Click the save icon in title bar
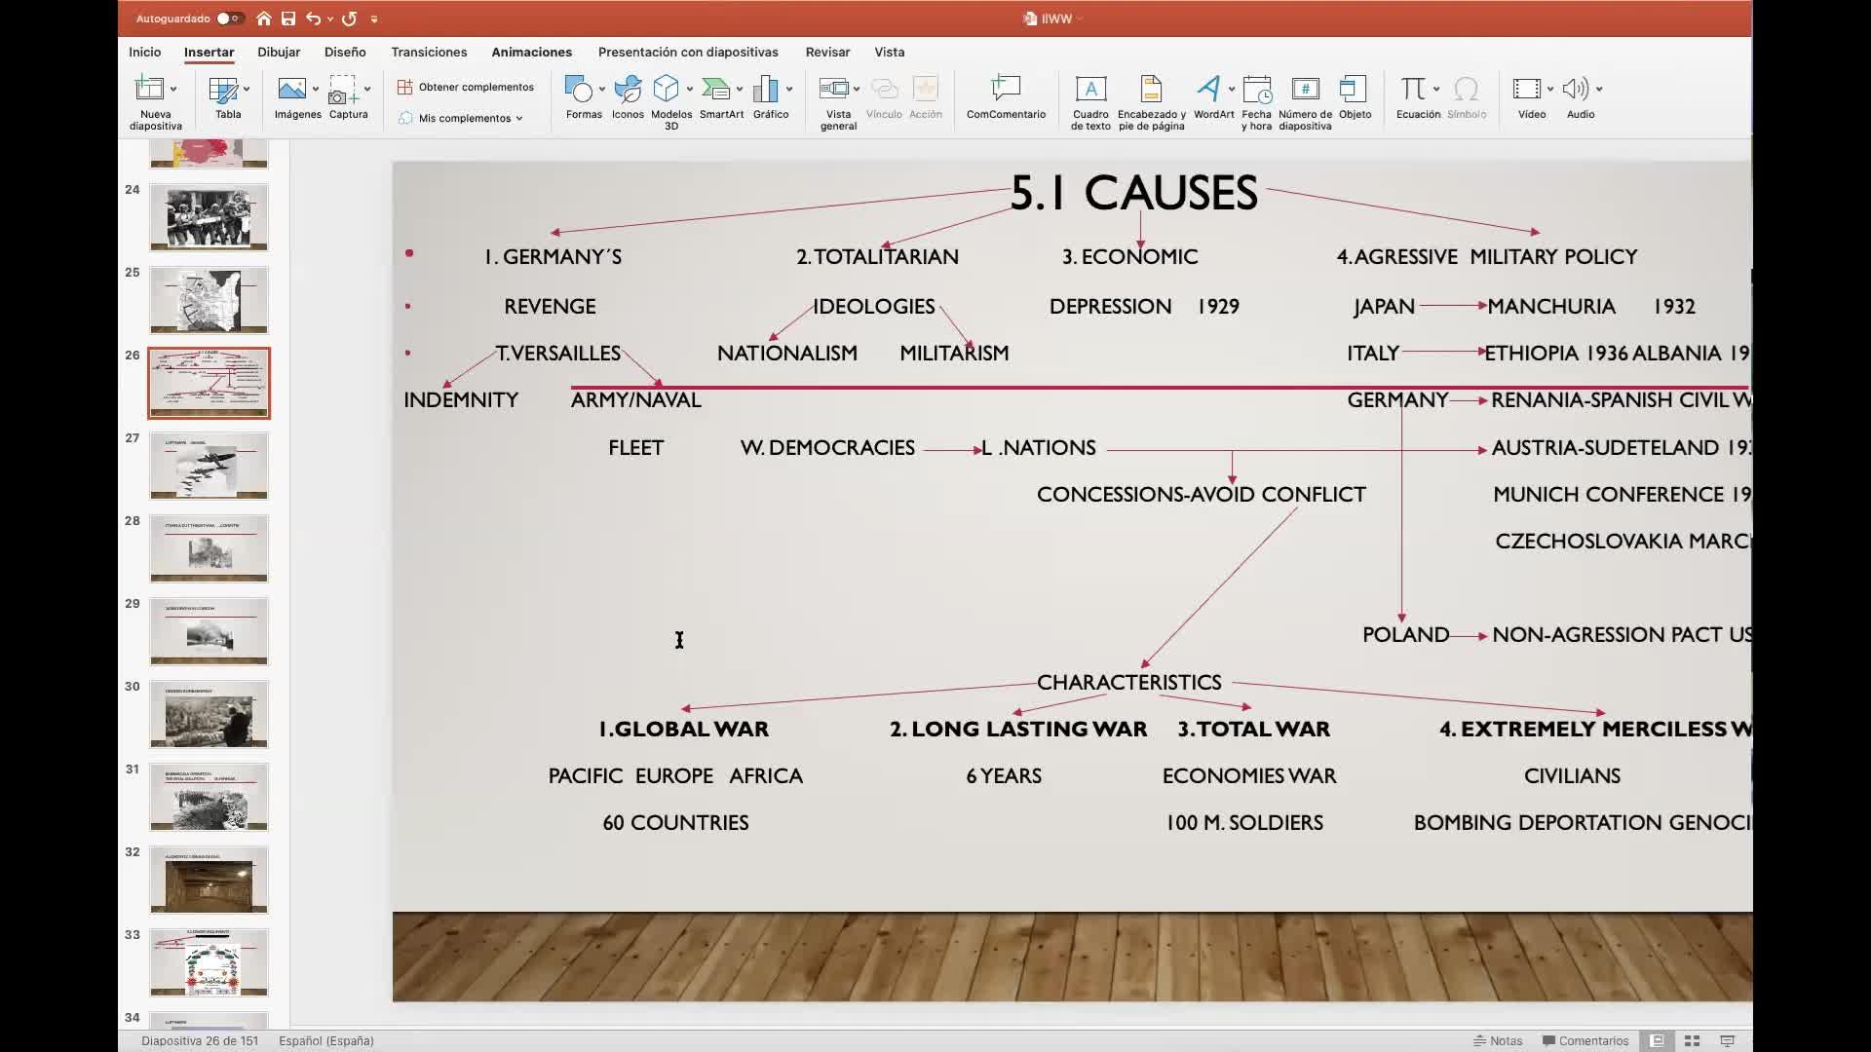The width and height of the screenshot is (1871, 1052). pos(288,19)
